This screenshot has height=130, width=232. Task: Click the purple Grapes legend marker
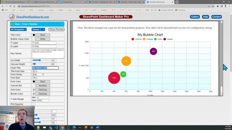[165, 39]
